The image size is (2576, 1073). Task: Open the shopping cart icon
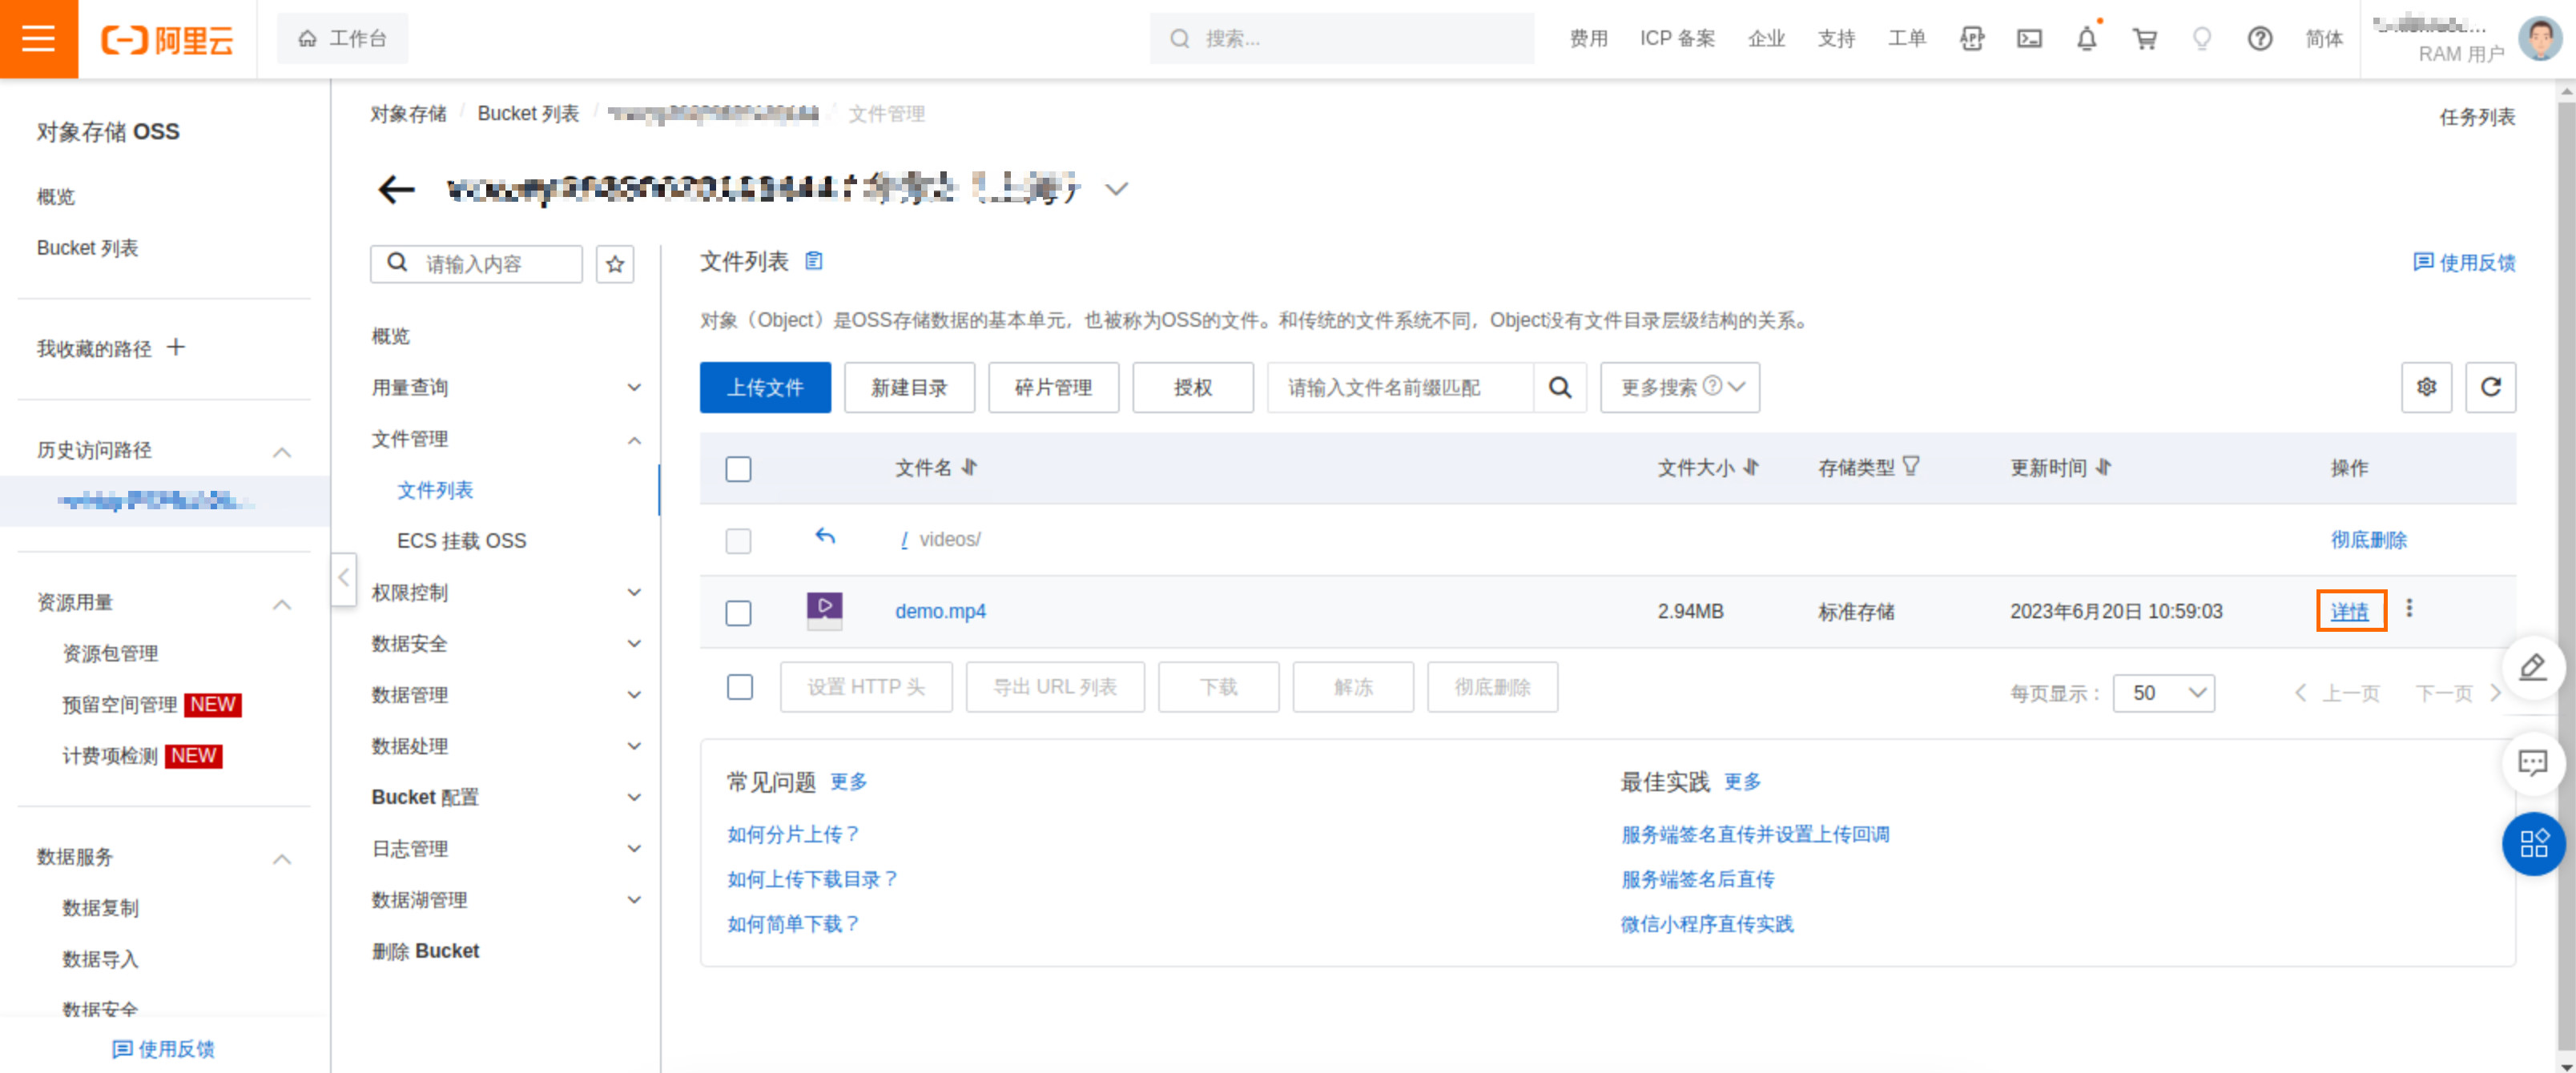click(2144, 39)
